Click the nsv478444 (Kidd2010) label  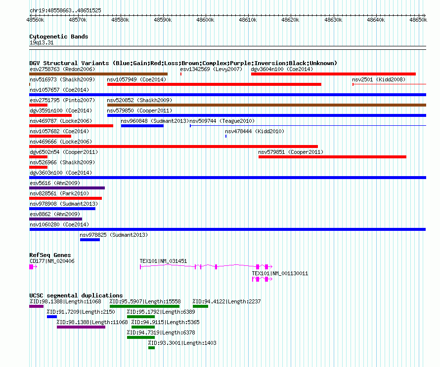255,131
